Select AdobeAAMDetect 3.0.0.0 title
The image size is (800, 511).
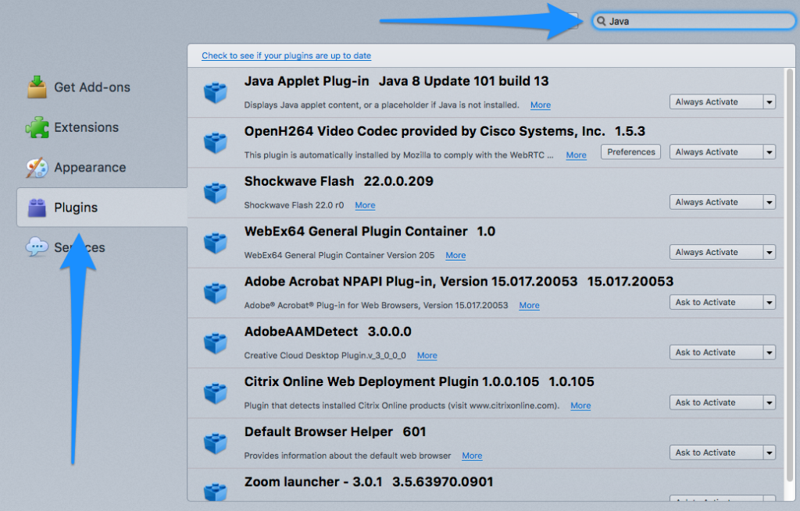tap(327, 332)
